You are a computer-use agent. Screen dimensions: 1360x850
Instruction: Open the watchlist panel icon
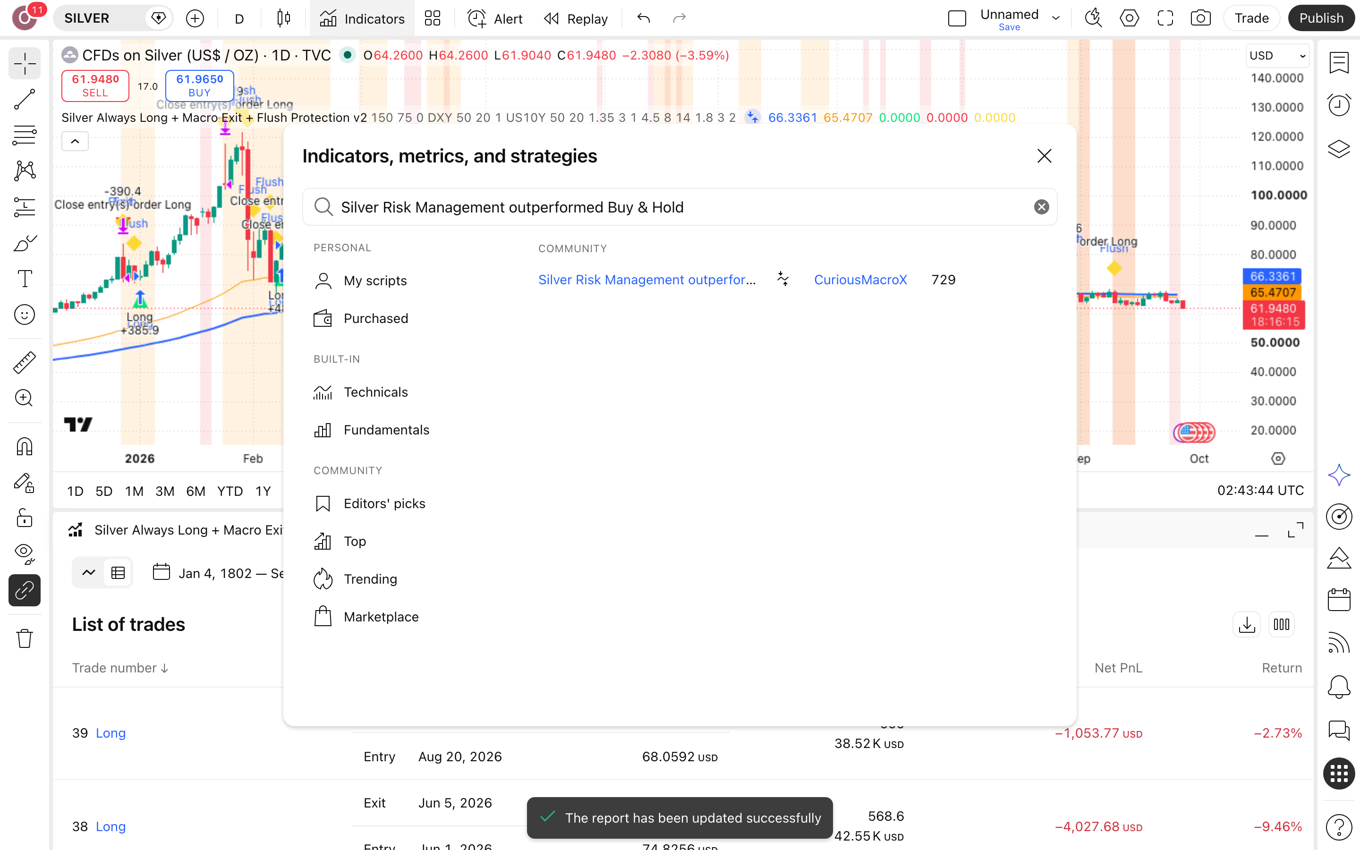click(1339, 63)
